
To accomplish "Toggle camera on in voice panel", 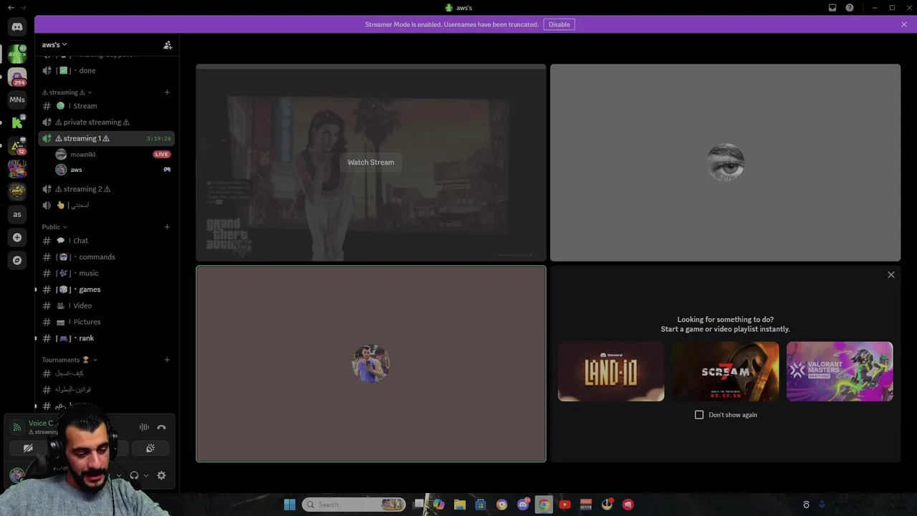I will coord(28,448).
